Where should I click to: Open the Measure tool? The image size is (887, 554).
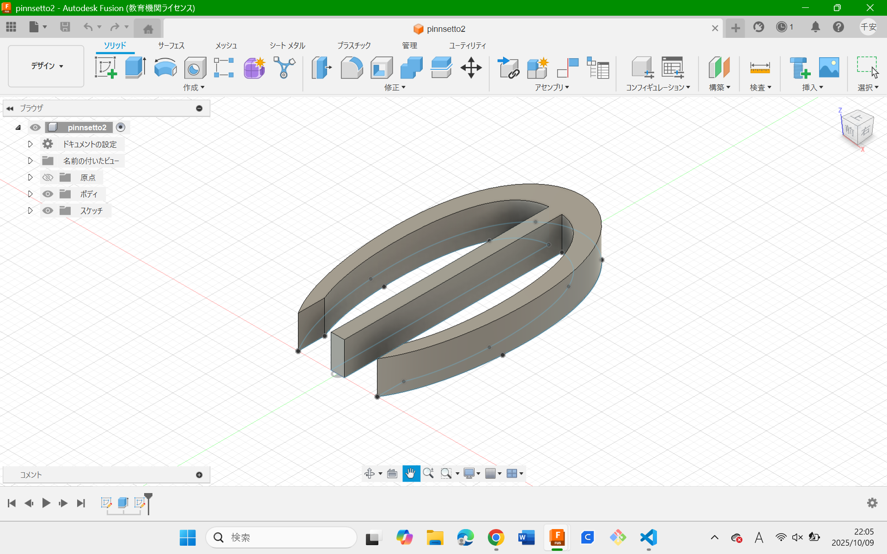[x=759, y=67]
